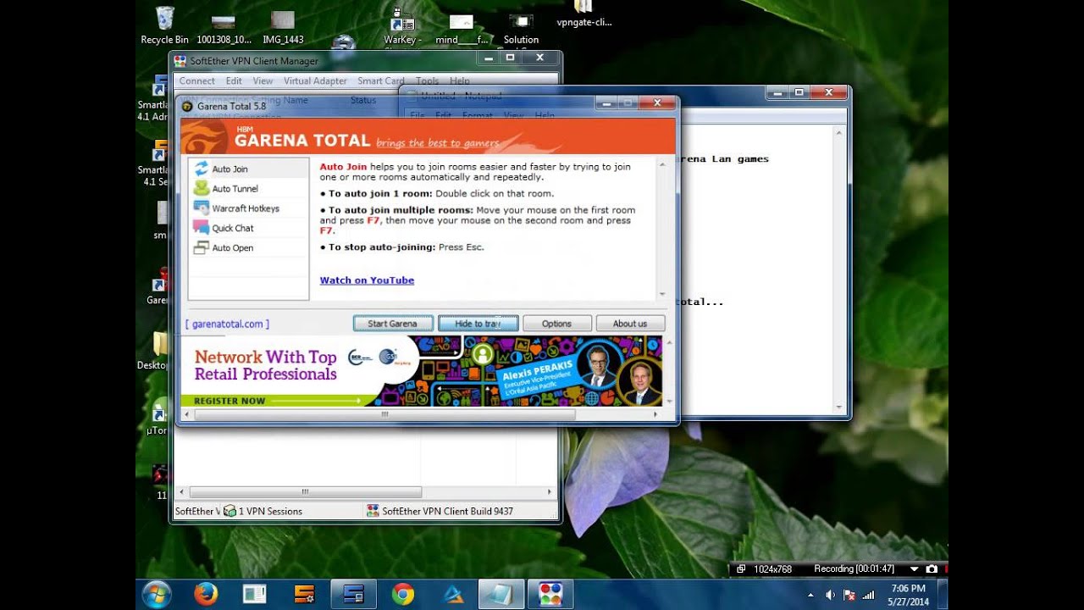Launch Google Chrome from taskbar

403,595
